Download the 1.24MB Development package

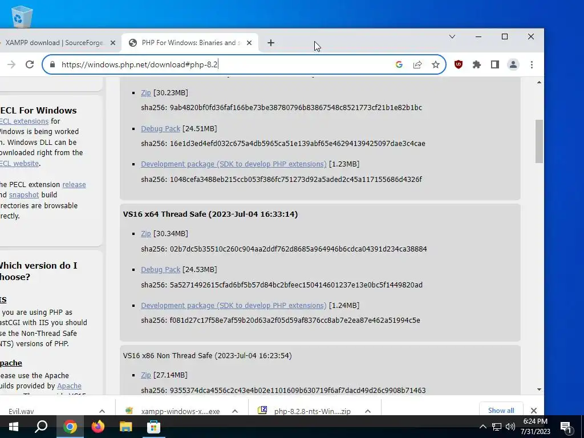pos(233,306)
